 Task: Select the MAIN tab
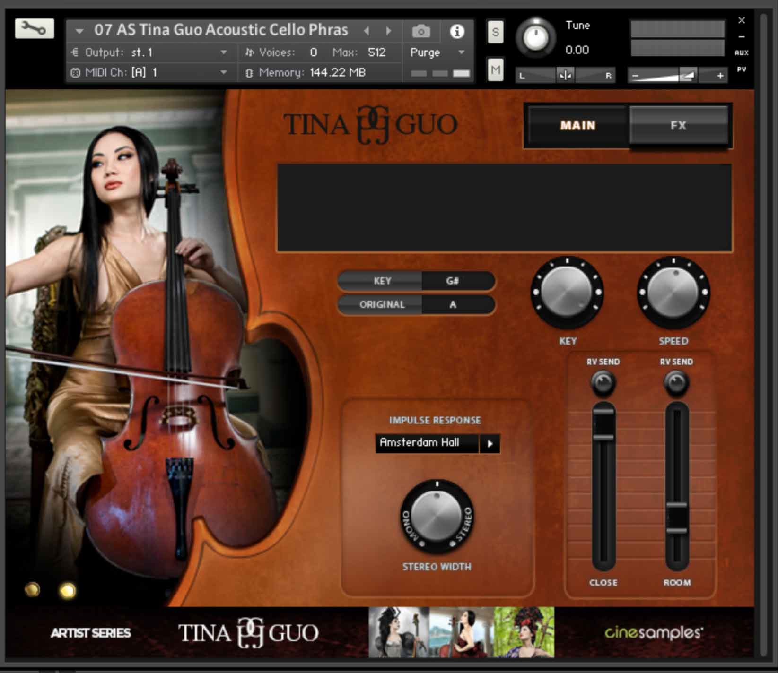click(x=577, y=125)
